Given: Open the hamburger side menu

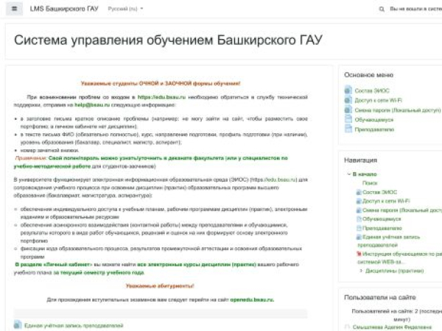Looking at the screenshot, I should (x=15, y=10).
